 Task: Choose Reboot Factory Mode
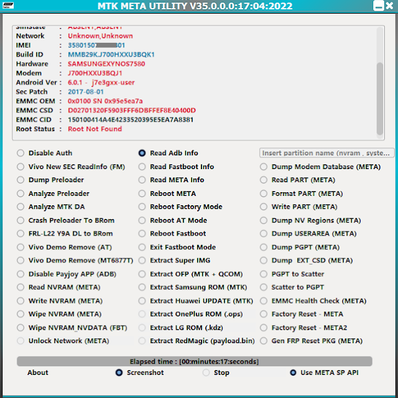click(142, 207)
